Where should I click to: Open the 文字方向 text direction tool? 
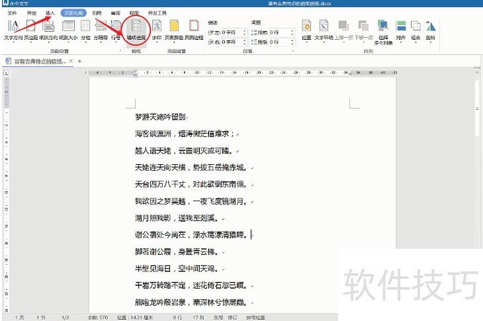(13, 30)
